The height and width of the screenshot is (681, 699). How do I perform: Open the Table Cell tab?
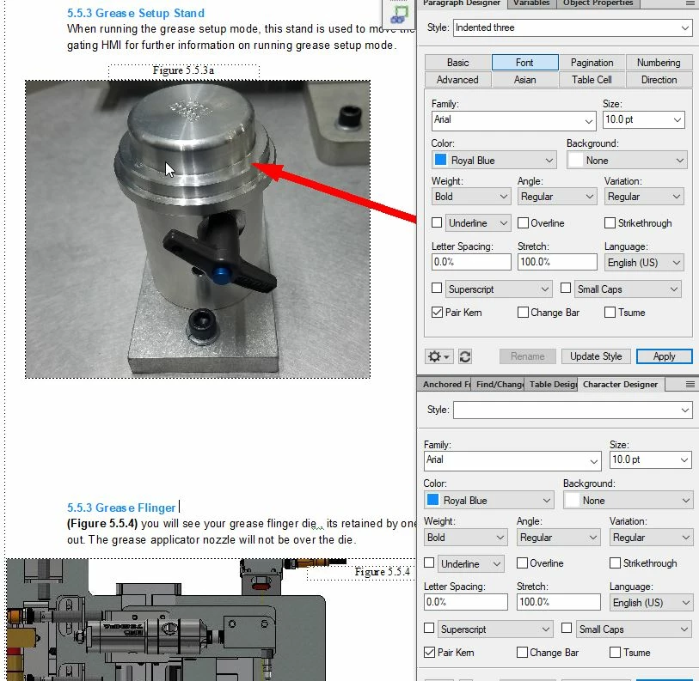(x=592, y=80)
